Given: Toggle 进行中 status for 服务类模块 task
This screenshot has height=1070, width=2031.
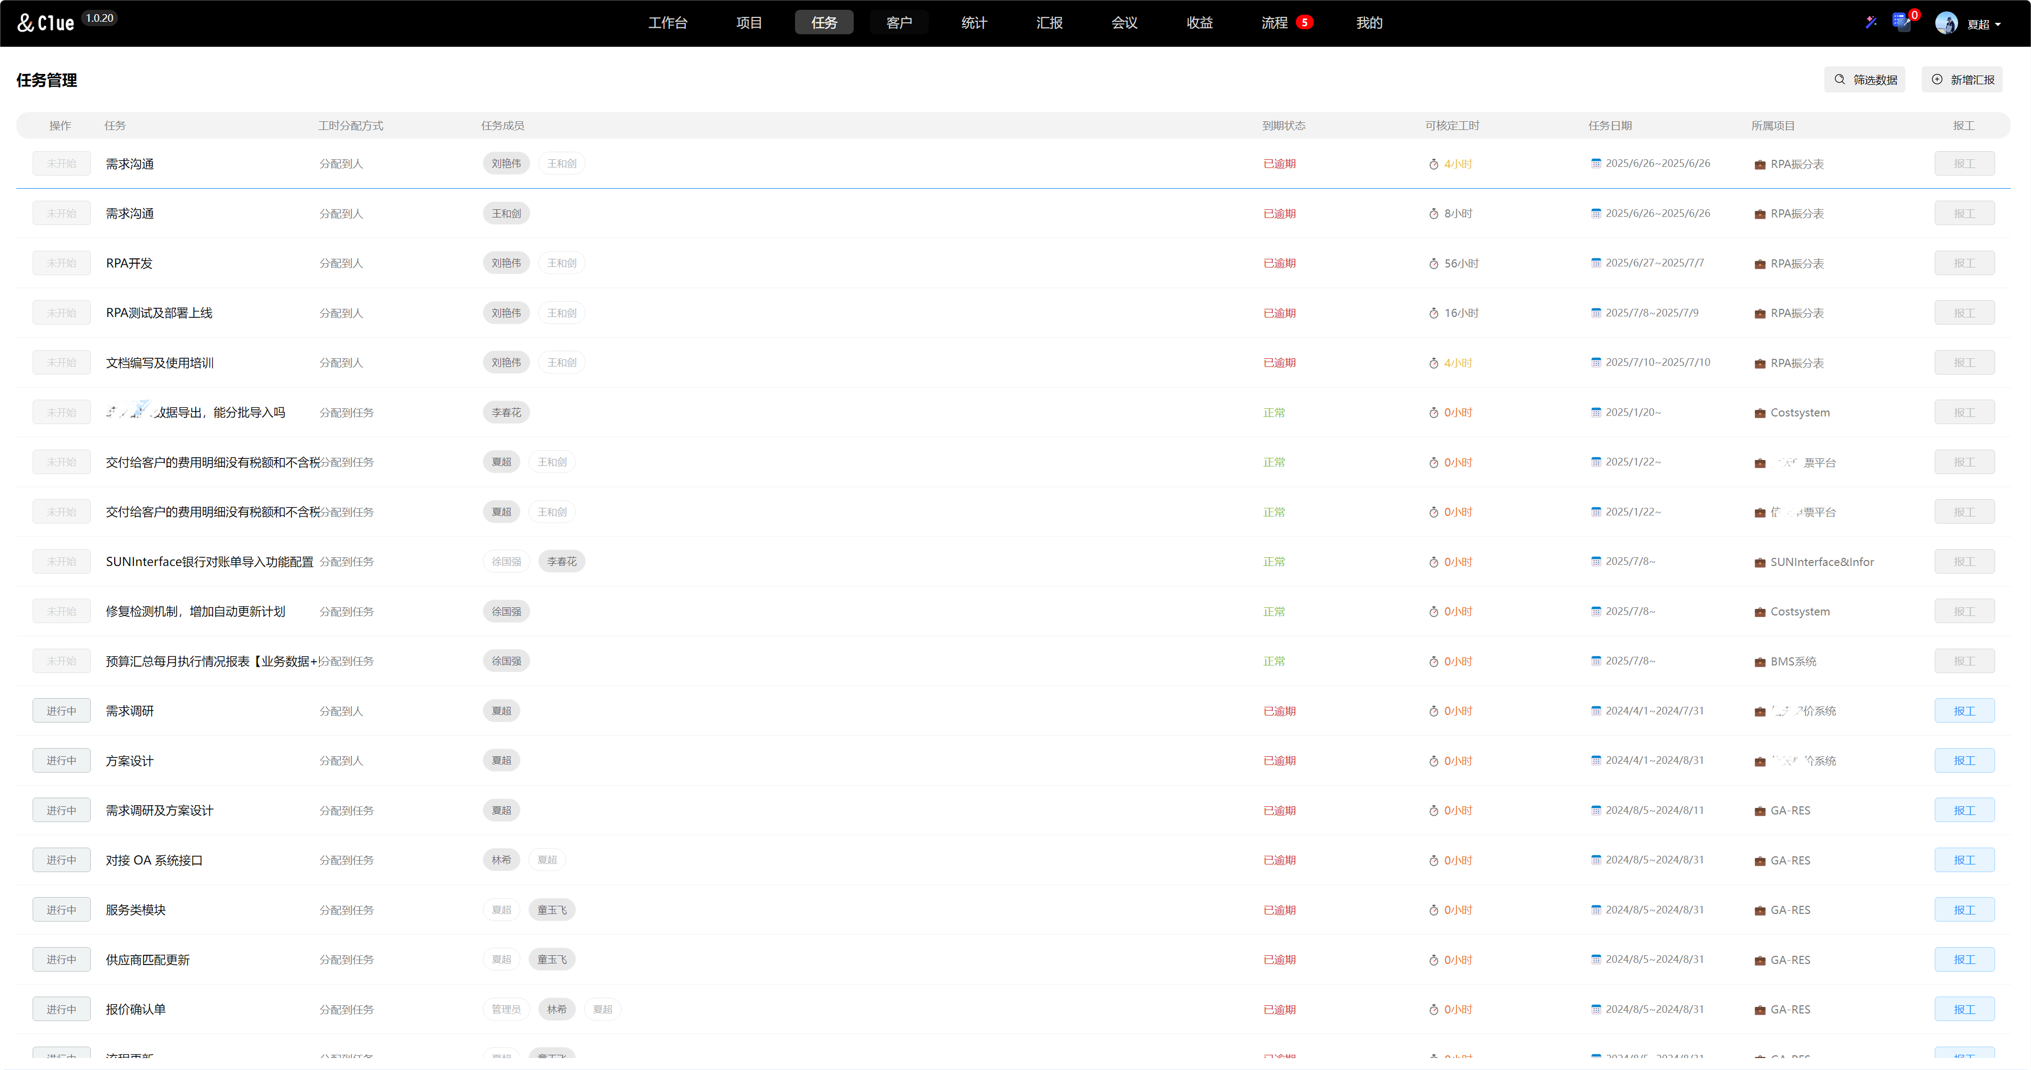Looking at the screenshot, I should coord(61,909).
